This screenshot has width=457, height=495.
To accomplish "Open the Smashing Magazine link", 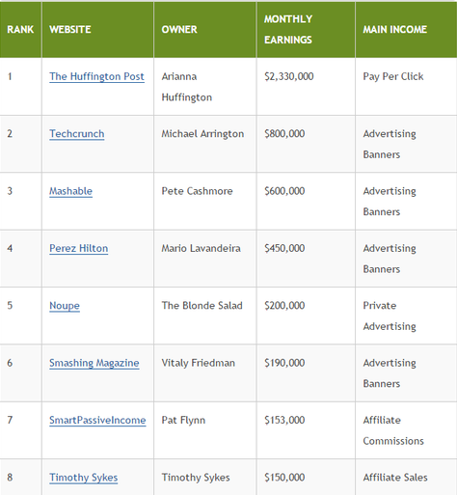I will [x=94, y=363].
